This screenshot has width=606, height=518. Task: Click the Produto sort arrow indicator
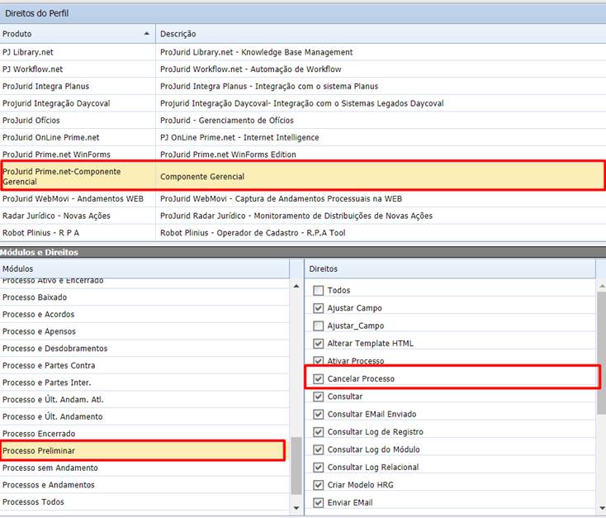pyautogui.click(x=146, y=34)
